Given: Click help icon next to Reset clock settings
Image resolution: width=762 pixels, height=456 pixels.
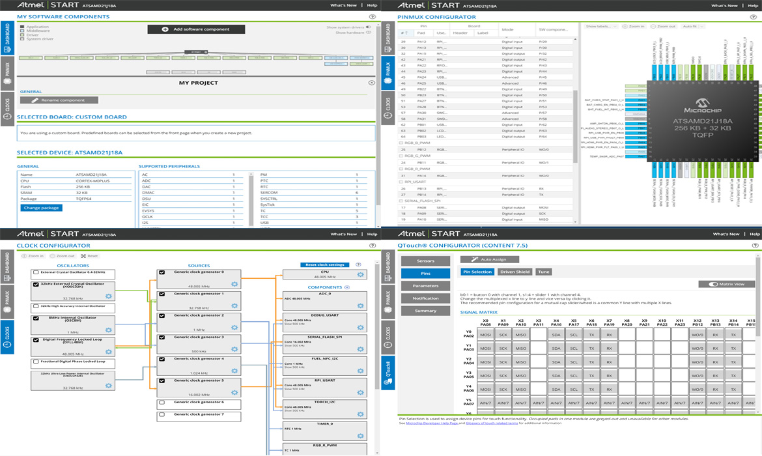Looking at the screenshot, I should (x=358, y=265).
